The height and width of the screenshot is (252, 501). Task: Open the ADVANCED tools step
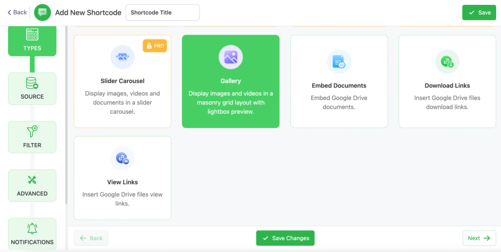click(x=32, y=180)
